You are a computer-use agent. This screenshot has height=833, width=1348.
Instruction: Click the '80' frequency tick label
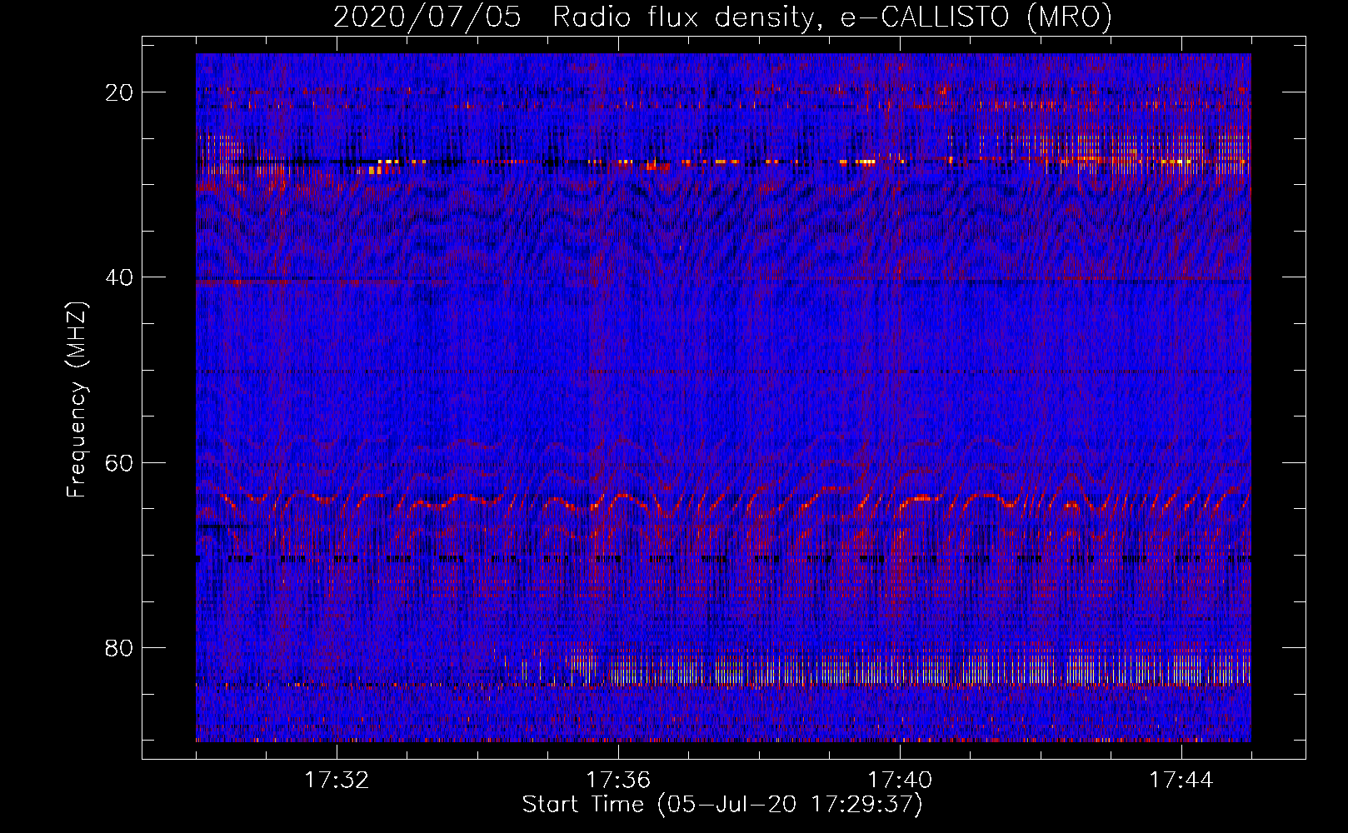[x=119, y=648]
